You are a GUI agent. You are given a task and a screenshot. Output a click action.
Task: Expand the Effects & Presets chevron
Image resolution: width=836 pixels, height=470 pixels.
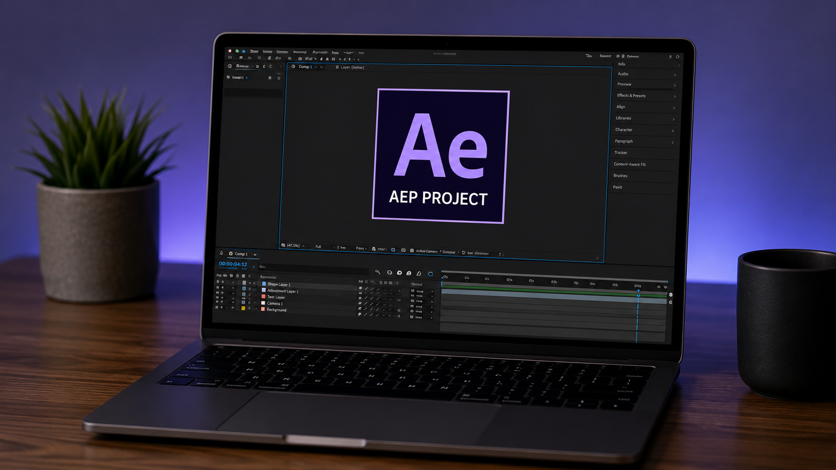(674, 96)
